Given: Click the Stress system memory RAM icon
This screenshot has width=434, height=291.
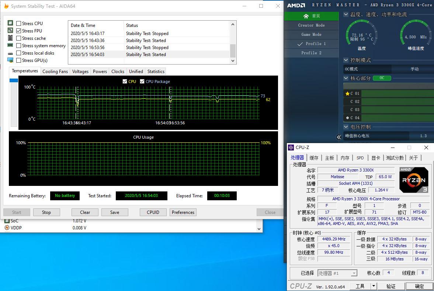Looking at the screenshot, I should tap(10, 45).
